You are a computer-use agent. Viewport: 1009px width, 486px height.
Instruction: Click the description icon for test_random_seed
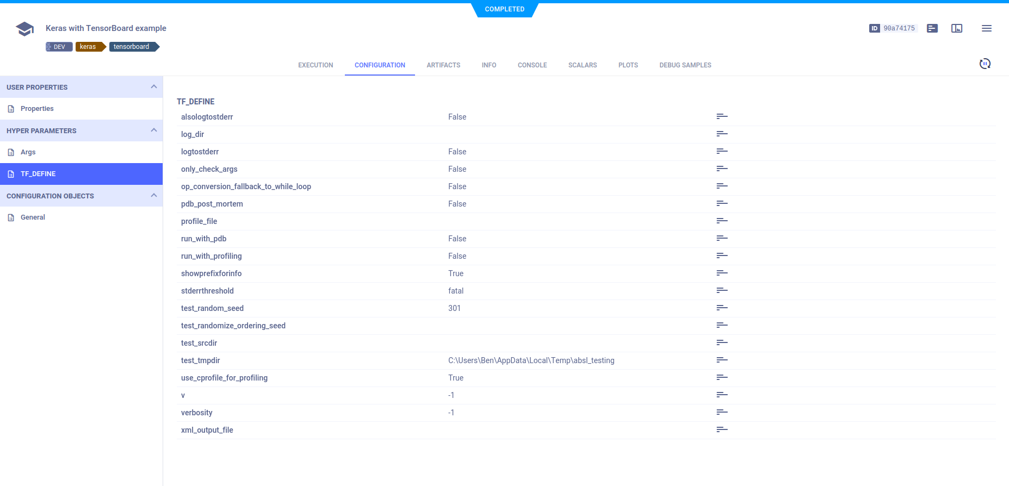[x=722, y=308]
